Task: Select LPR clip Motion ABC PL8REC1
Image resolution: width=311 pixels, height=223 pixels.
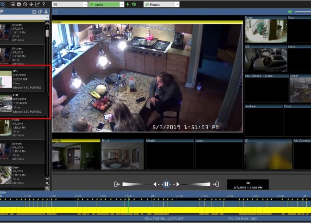Action: pyautogui.click(x=24, y=79)
